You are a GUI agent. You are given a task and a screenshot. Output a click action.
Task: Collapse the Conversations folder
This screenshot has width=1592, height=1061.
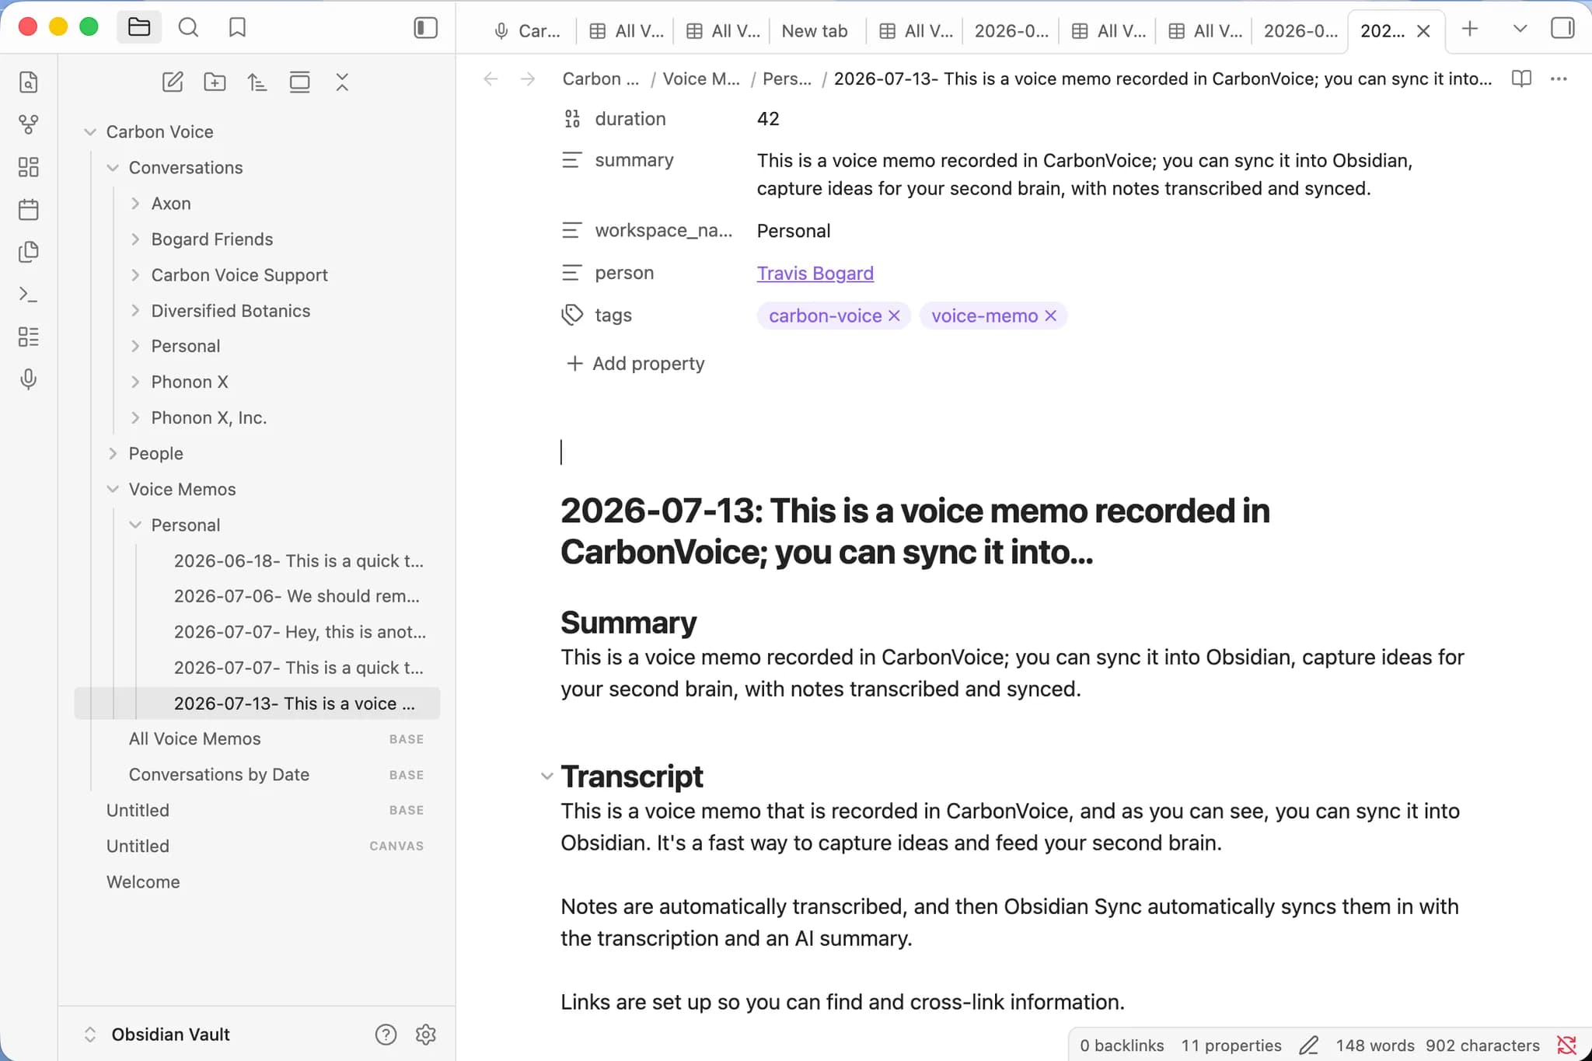[x=113, y=168]
